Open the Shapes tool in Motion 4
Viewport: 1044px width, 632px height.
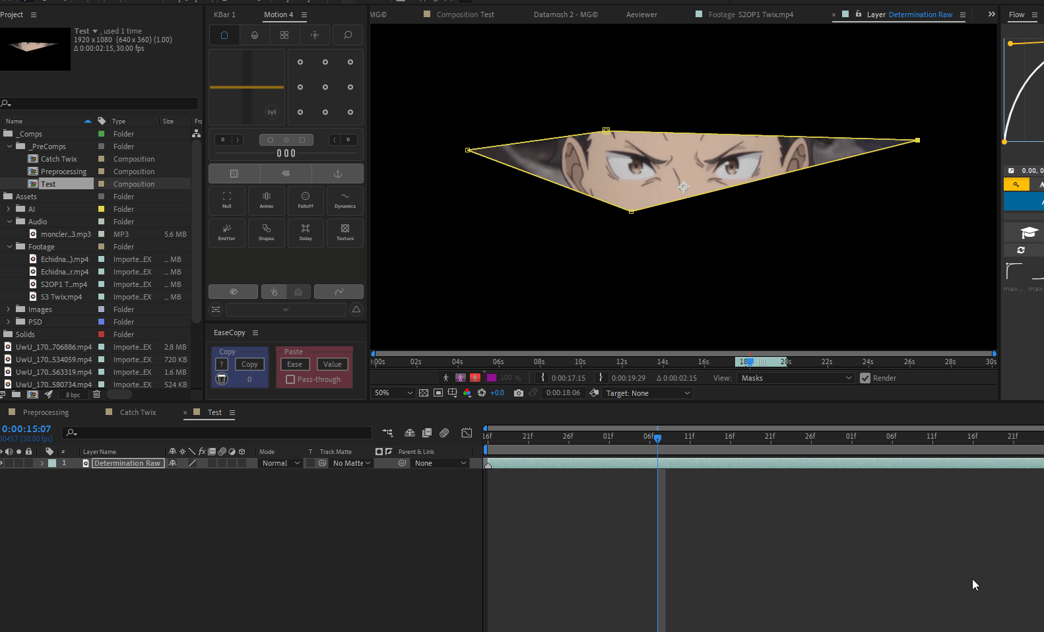pos(267,233)
